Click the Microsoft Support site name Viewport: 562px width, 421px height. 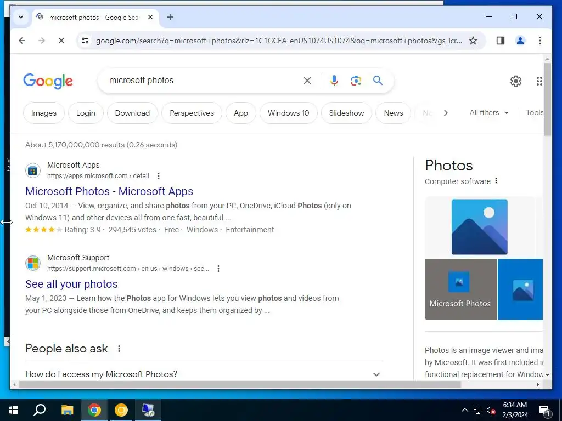[78, 258]
